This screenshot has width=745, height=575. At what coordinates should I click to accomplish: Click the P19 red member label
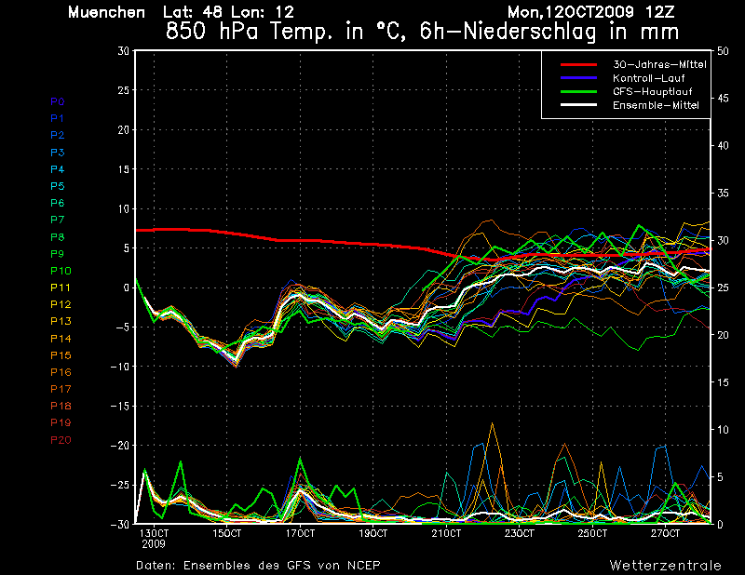pyautogui.click(x=61, y=422)
